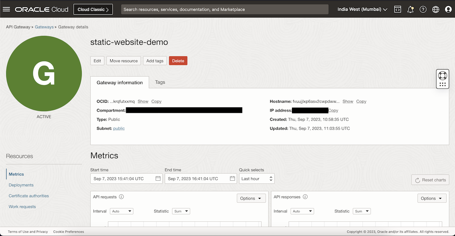Open the support lifebuoy widget

443,79
